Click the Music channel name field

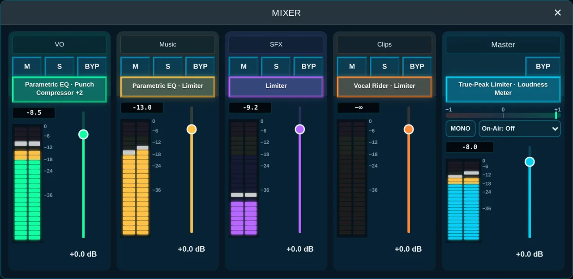(x=168, y=45)
